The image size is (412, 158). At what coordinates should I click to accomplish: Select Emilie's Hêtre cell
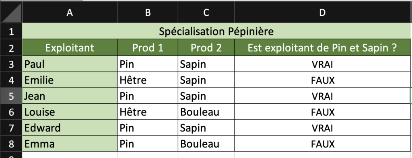click(x=148, y=80)
